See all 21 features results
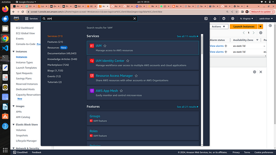Screen dimensions: 276x155 [187, 107]
